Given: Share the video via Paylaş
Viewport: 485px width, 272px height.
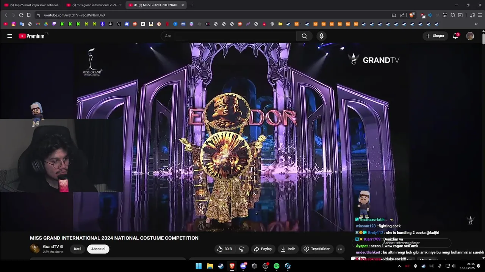Looking at the screenshot, I should click(x=263, y=249).
